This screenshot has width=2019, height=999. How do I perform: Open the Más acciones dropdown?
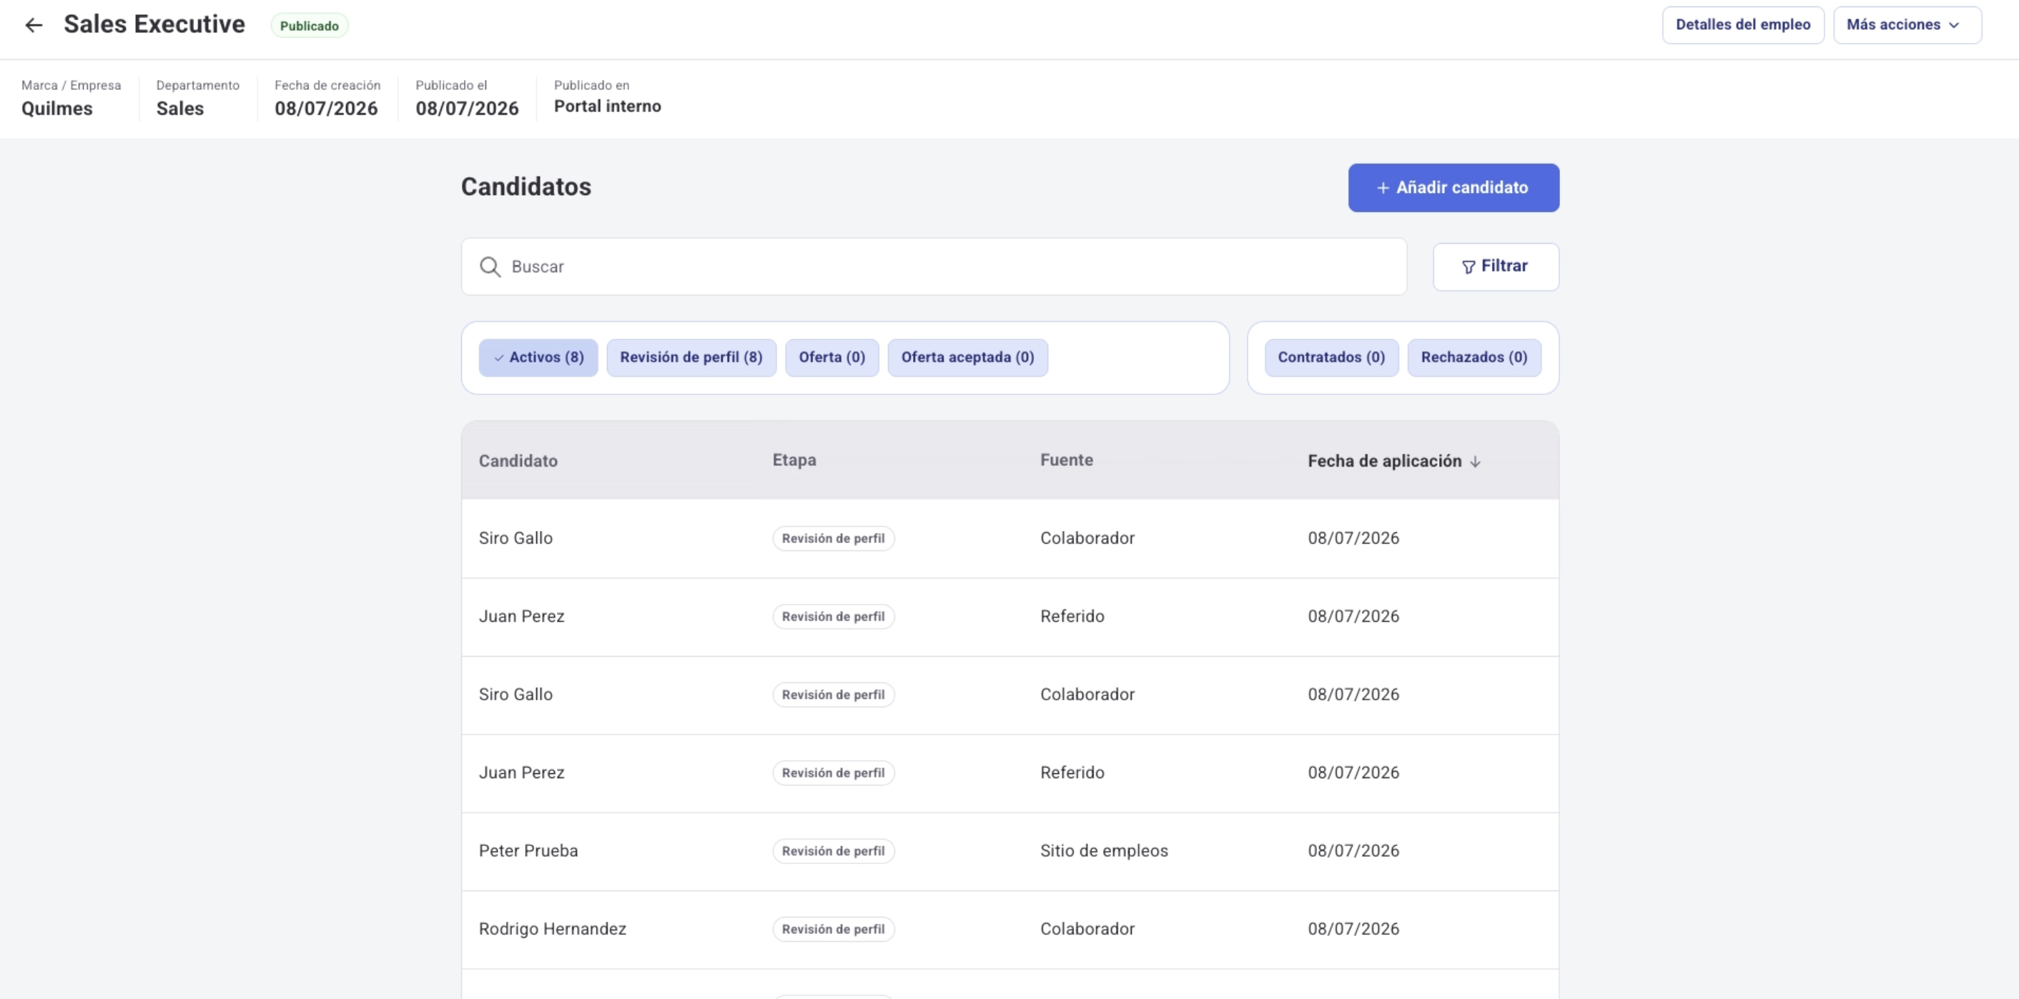pos(1907,25)
